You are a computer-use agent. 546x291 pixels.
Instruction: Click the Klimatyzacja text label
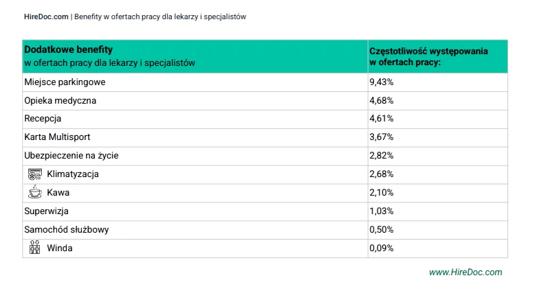coord(73,174)
